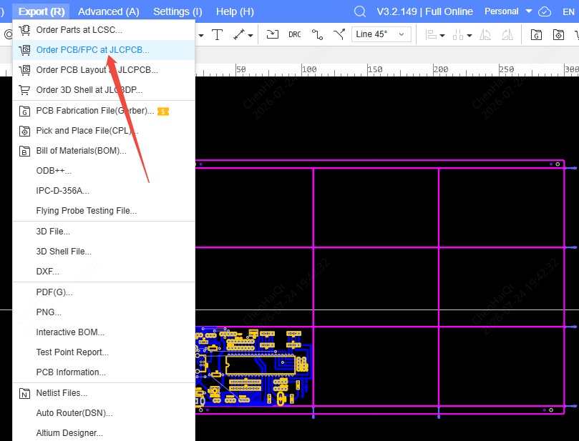This screenshot has height=441, width=579.
Task: Choose Pick and Place File (CPL)
Action: [104, 131]
